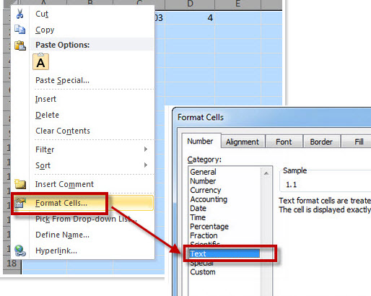Choose Pick From Drop-down List
The image size is (371, 296).
click(86, 219)
